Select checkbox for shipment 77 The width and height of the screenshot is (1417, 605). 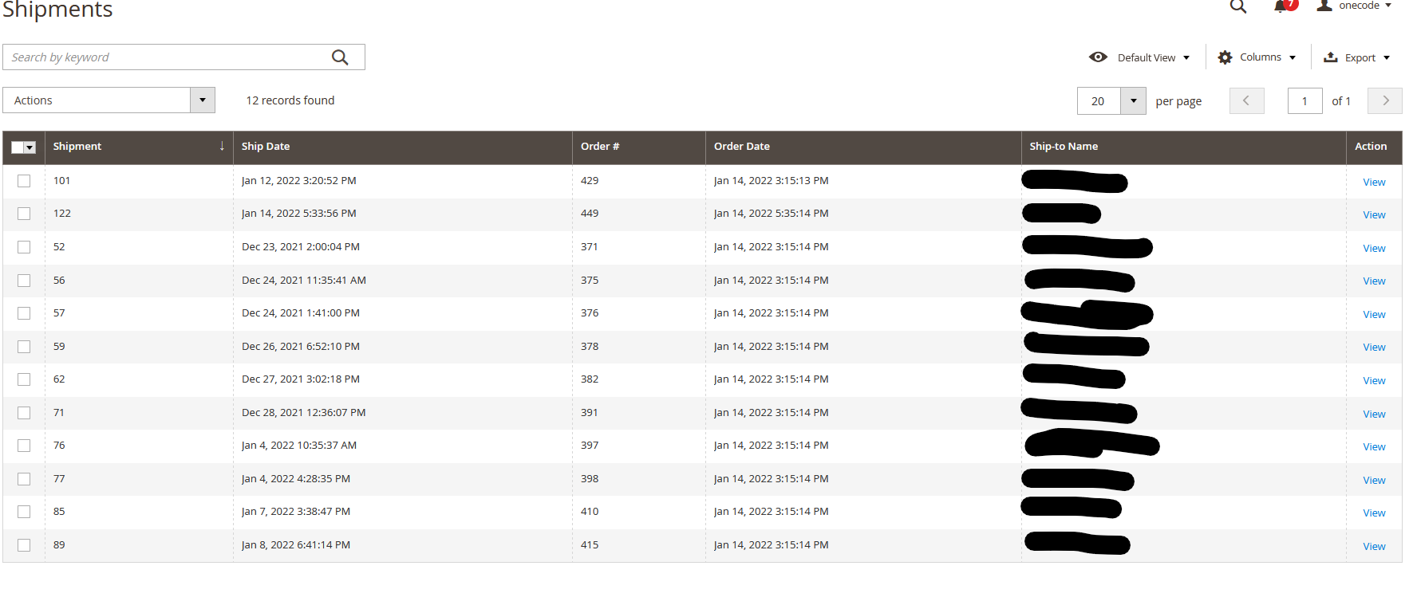[x=24, y=479]
